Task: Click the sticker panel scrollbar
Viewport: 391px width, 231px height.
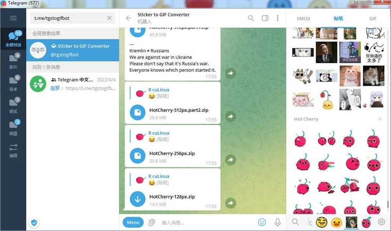Action: [x=388, y=204]
